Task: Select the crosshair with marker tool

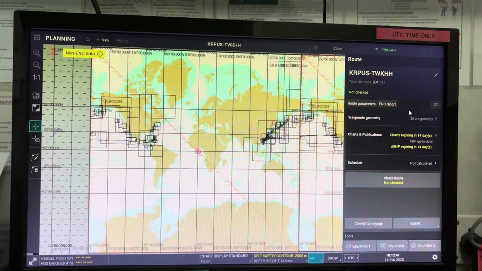Action: coord(36,139)
